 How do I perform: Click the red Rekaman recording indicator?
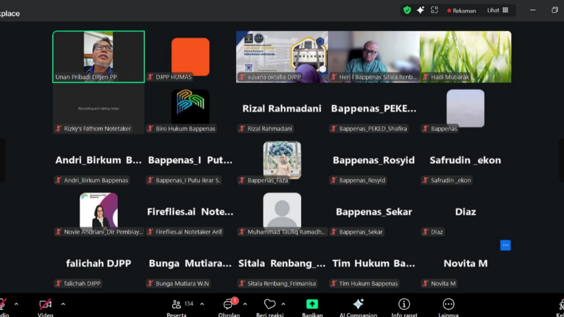tap(461, 11)
